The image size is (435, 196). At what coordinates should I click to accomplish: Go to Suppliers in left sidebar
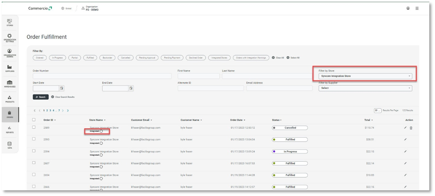[x=10, y=68]
